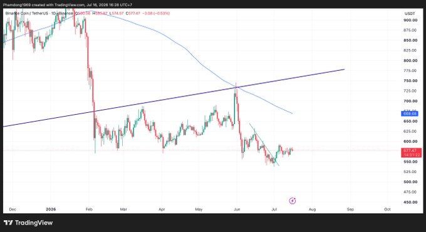Click the 625.00 price axis label
Image resolution: width=426 pixels, height=232 pixels.
(410, 132)
